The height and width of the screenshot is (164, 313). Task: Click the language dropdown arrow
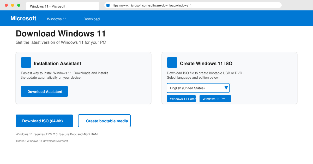tap(226, 88)
